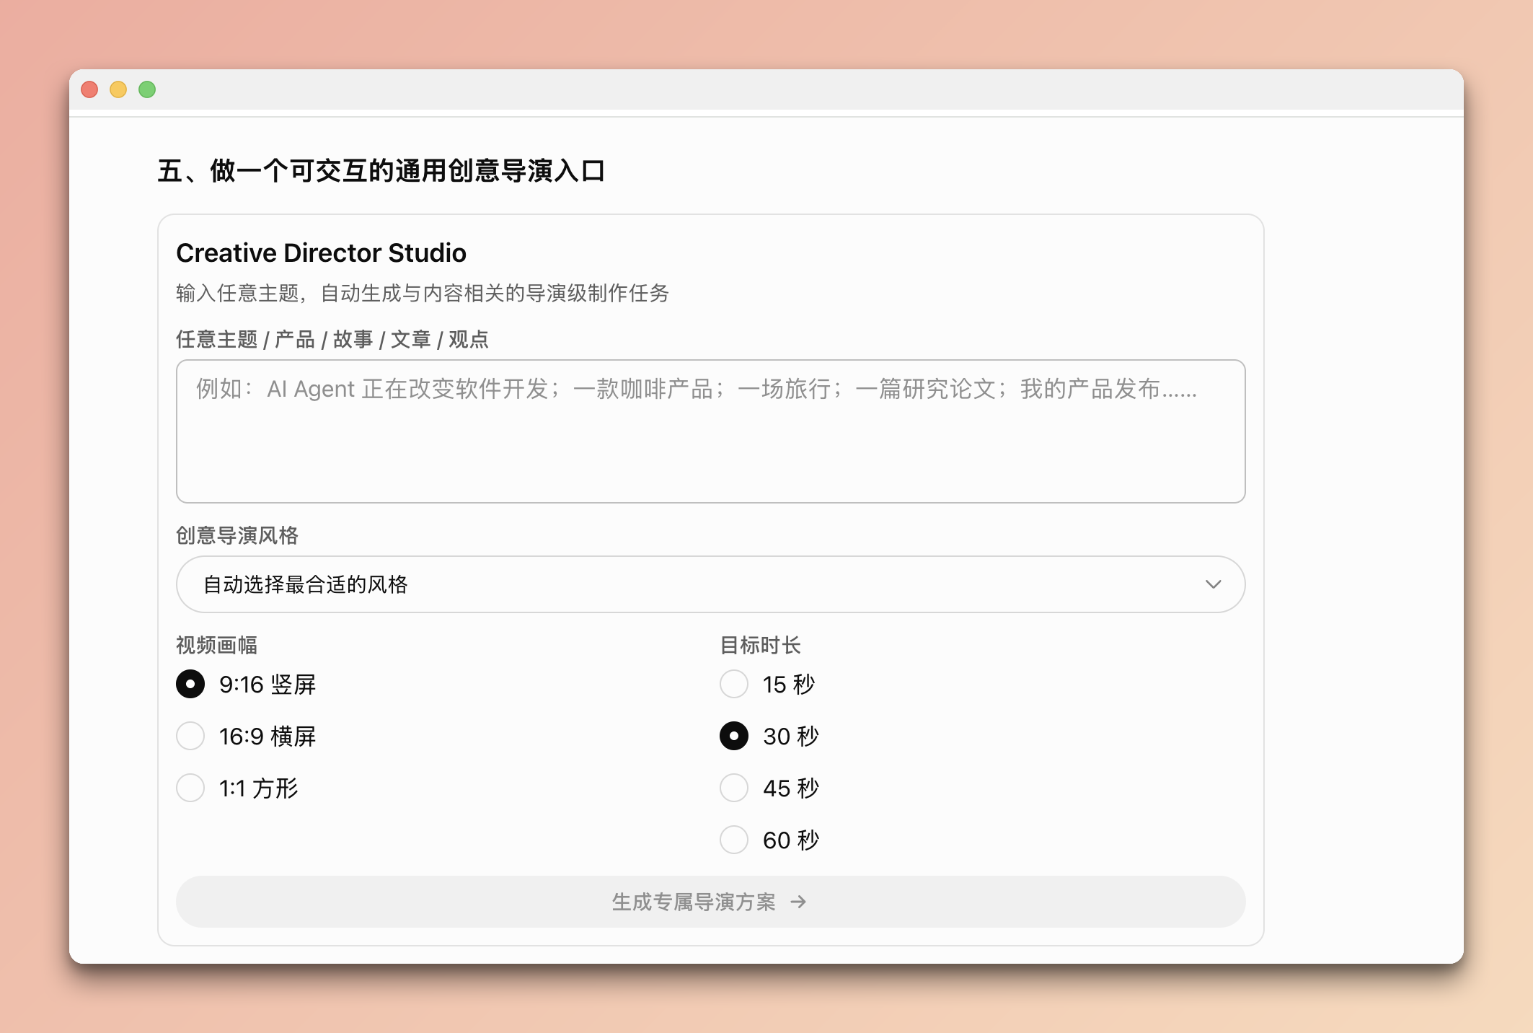The image size is (1533, 1033).
Task: Click the Creative Director Studio heading
Action: [321, 253]
